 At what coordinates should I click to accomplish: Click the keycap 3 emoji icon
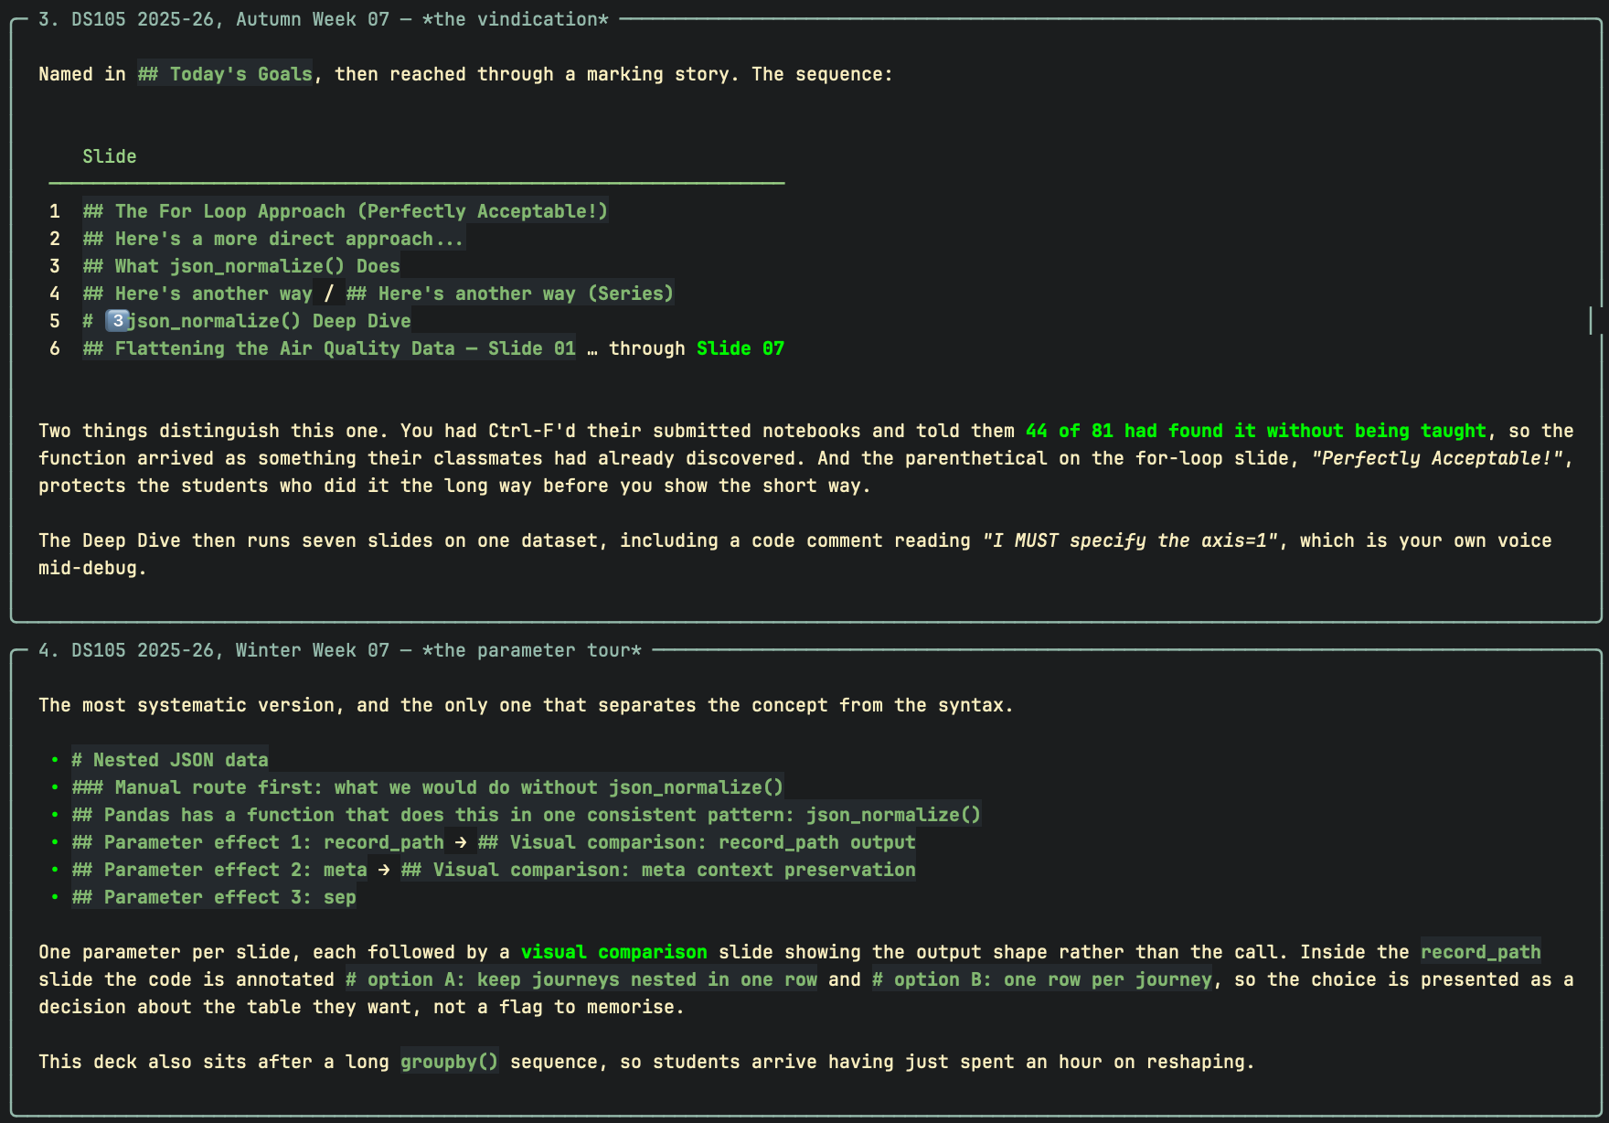coord(116,321)
